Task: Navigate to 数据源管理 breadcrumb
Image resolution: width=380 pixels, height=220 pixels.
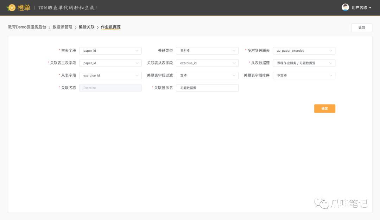Action: tap(62, 27)
